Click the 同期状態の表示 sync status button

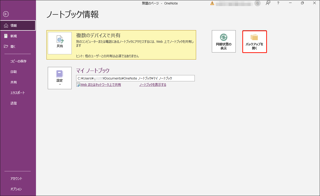coord(224,41)
